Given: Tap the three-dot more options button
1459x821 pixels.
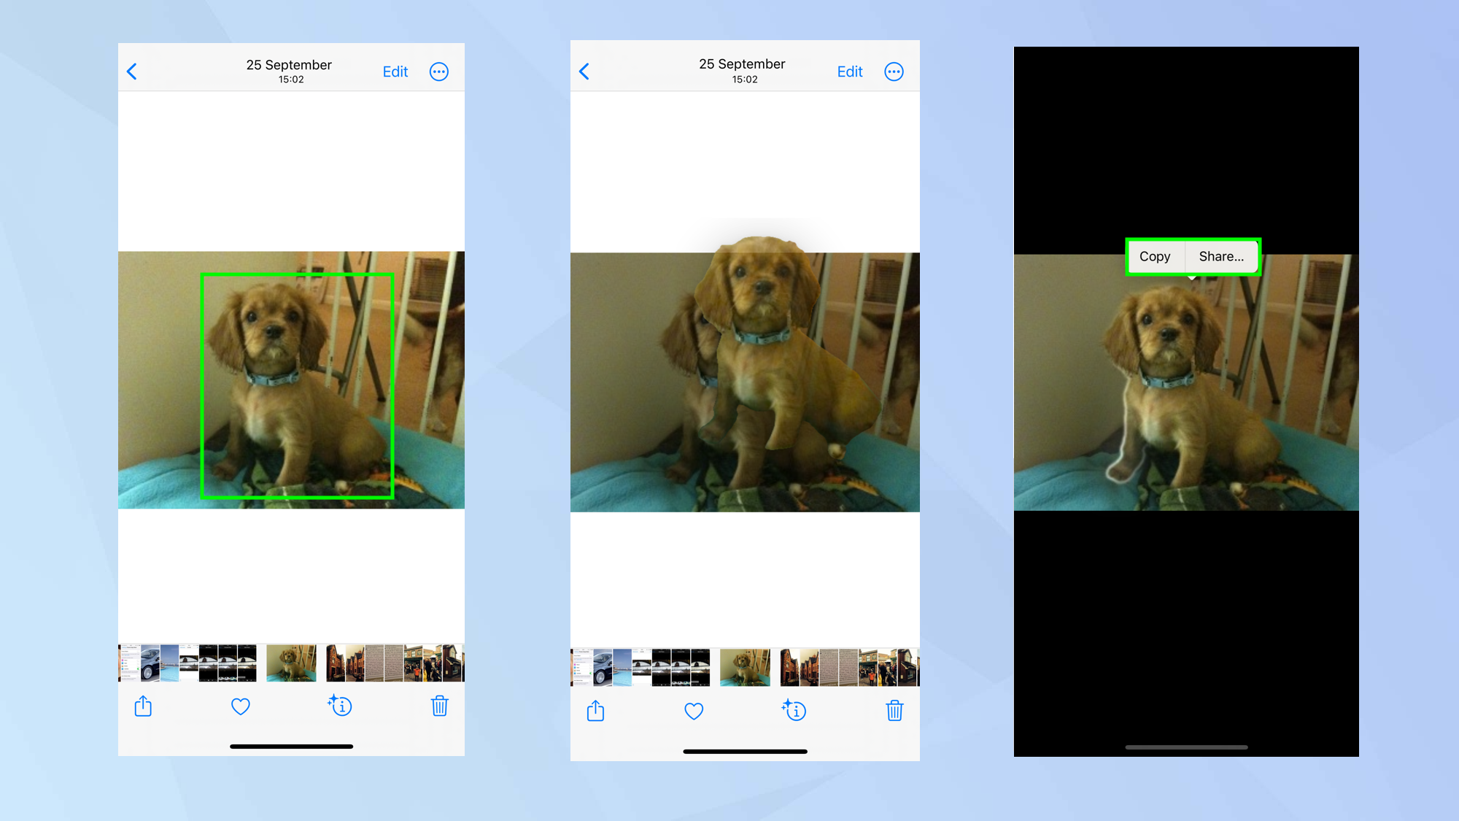Looking at the screenshot, I should (x=439, y=72).
